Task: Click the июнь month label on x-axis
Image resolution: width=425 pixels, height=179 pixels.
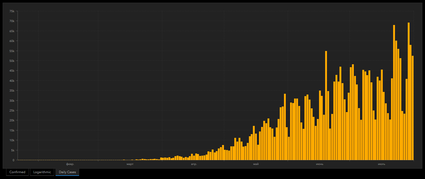Action: (x=320, y=164)
